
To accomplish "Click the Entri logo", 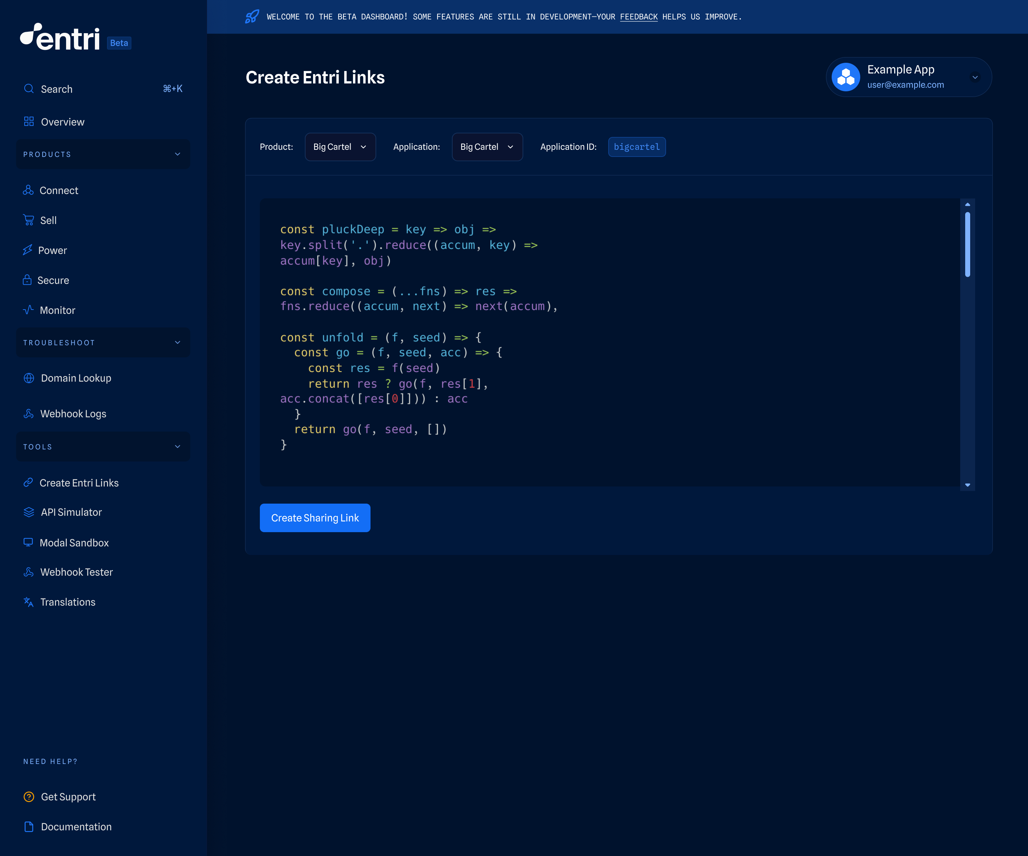I will (60, 37).
